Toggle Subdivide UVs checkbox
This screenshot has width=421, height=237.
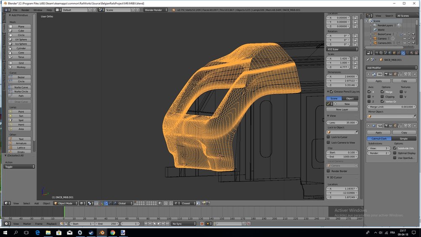click(x=395, y=148)
